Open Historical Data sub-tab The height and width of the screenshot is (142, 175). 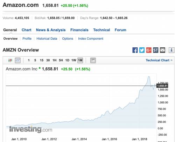coord(47,39)
